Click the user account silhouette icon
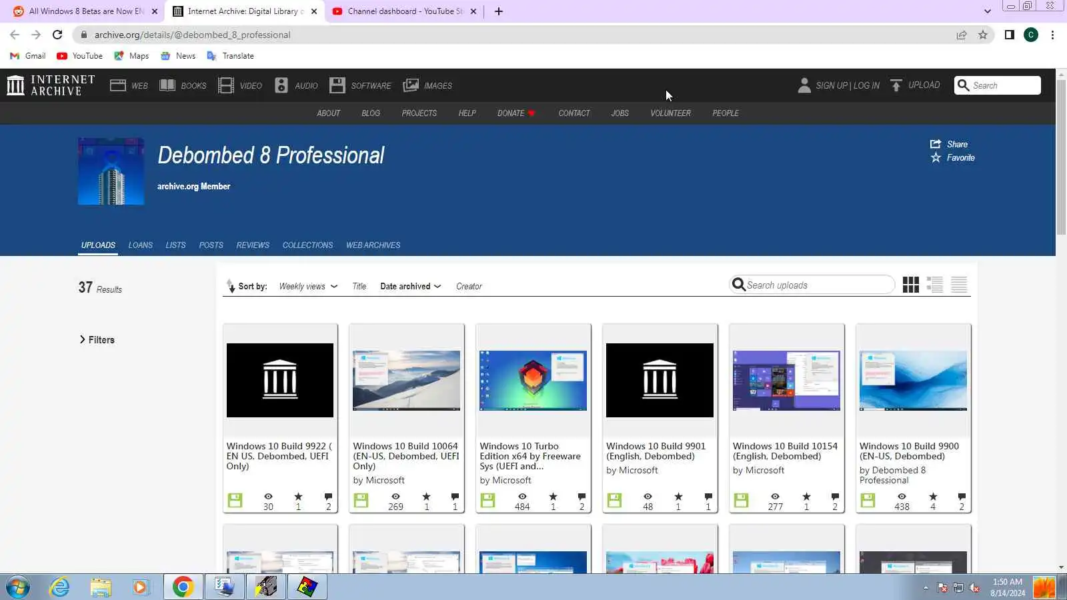1067x600 pixels. click(804, 85)
